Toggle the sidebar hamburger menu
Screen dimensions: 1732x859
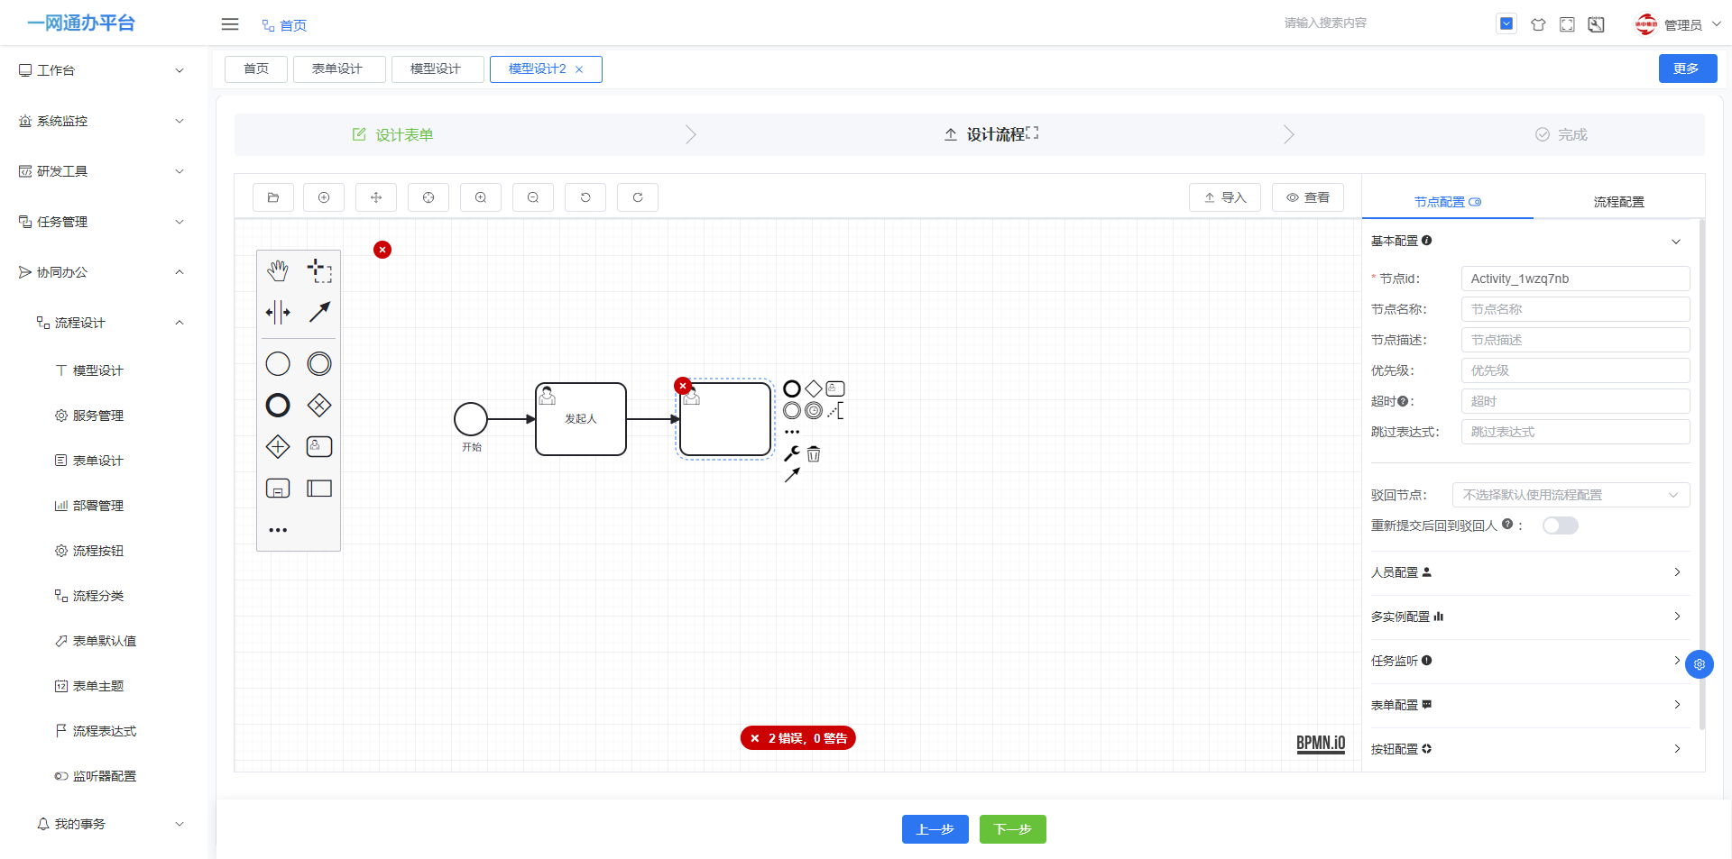230,24
